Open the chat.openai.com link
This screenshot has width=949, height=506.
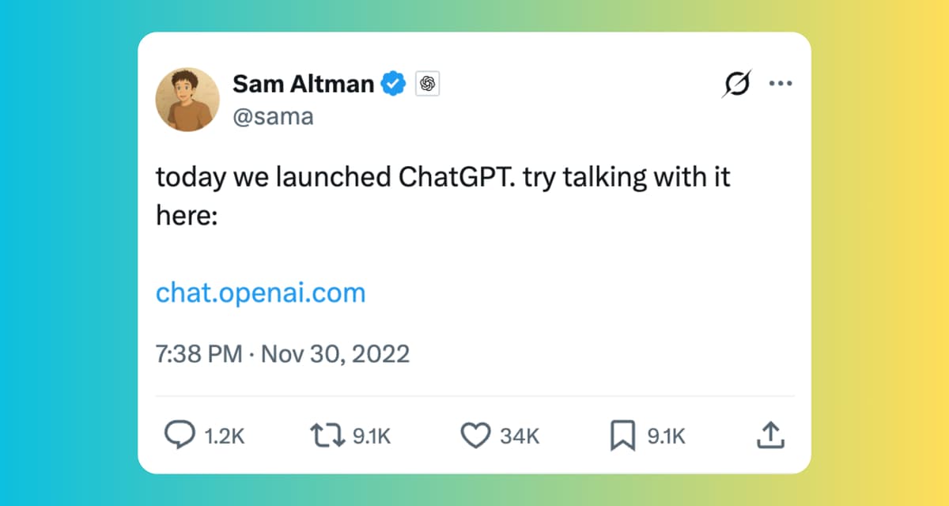coord(260,293)
